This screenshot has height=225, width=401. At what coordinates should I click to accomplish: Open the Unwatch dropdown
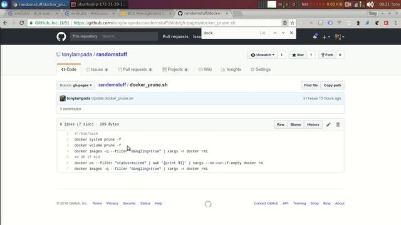(263, 55)
